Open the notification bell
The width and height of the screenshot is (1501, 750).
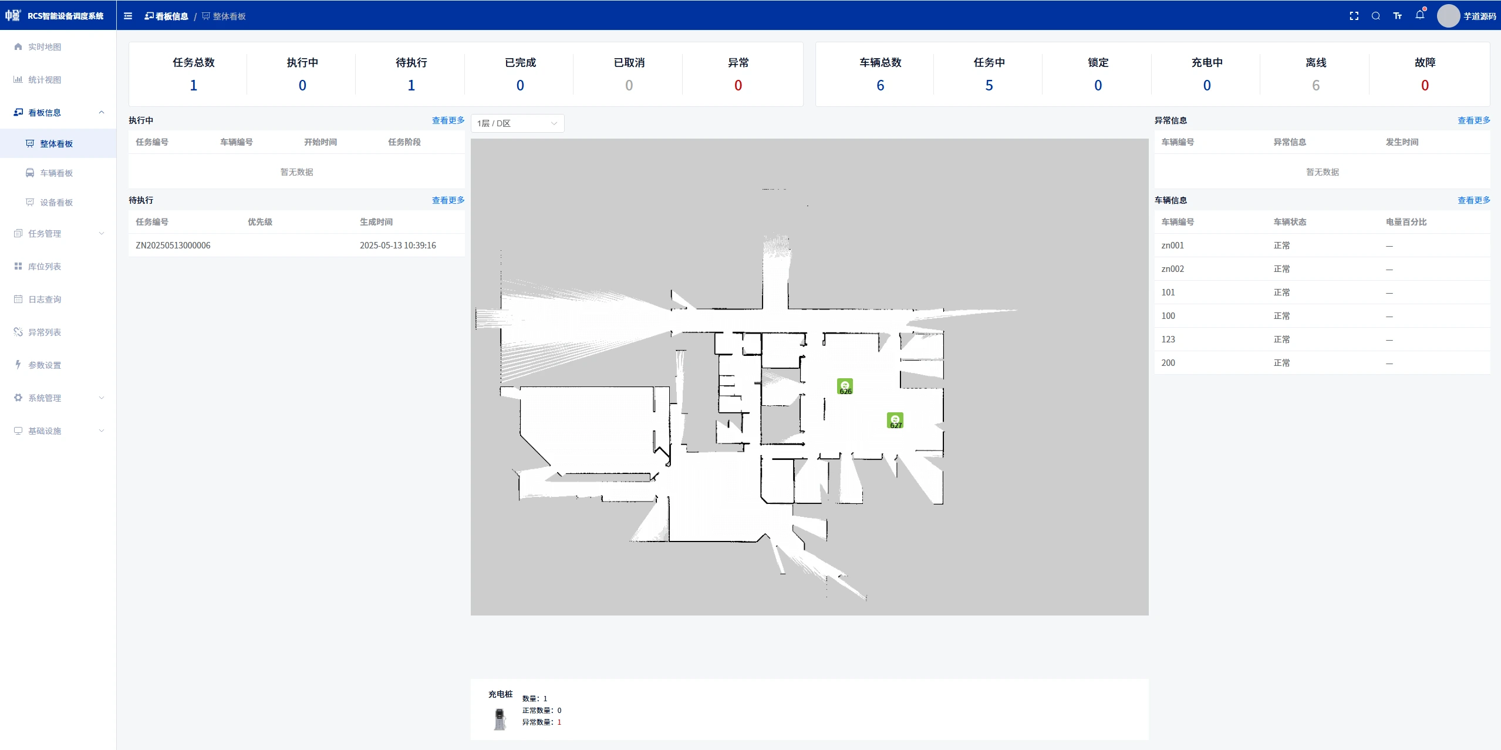coord(1419,15)
